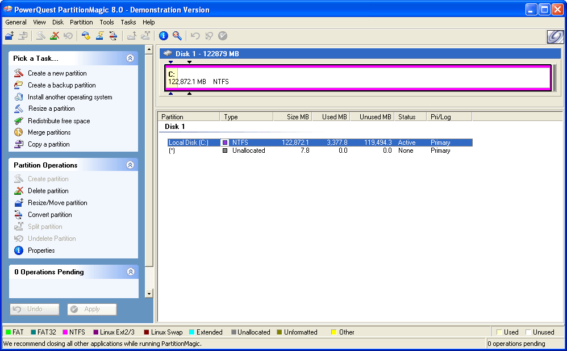Click the Convert partition toolbar icon
Viewport: 567px width, 351px height.
coord(113,36)
